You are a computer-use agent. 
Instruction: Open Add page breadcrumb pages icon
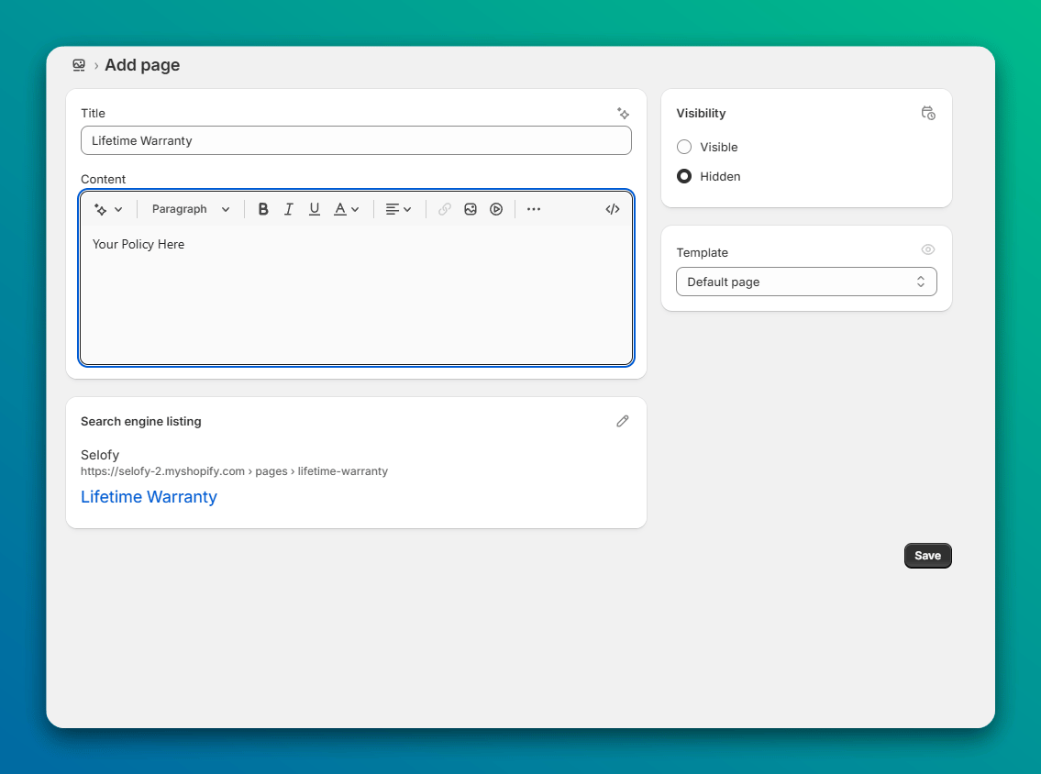[79, 64]
